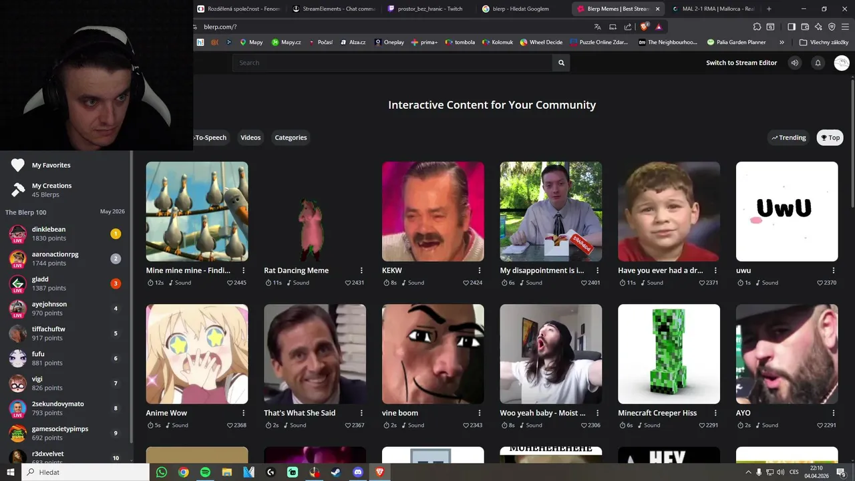Open the tombola bookmark

point(460,42)
